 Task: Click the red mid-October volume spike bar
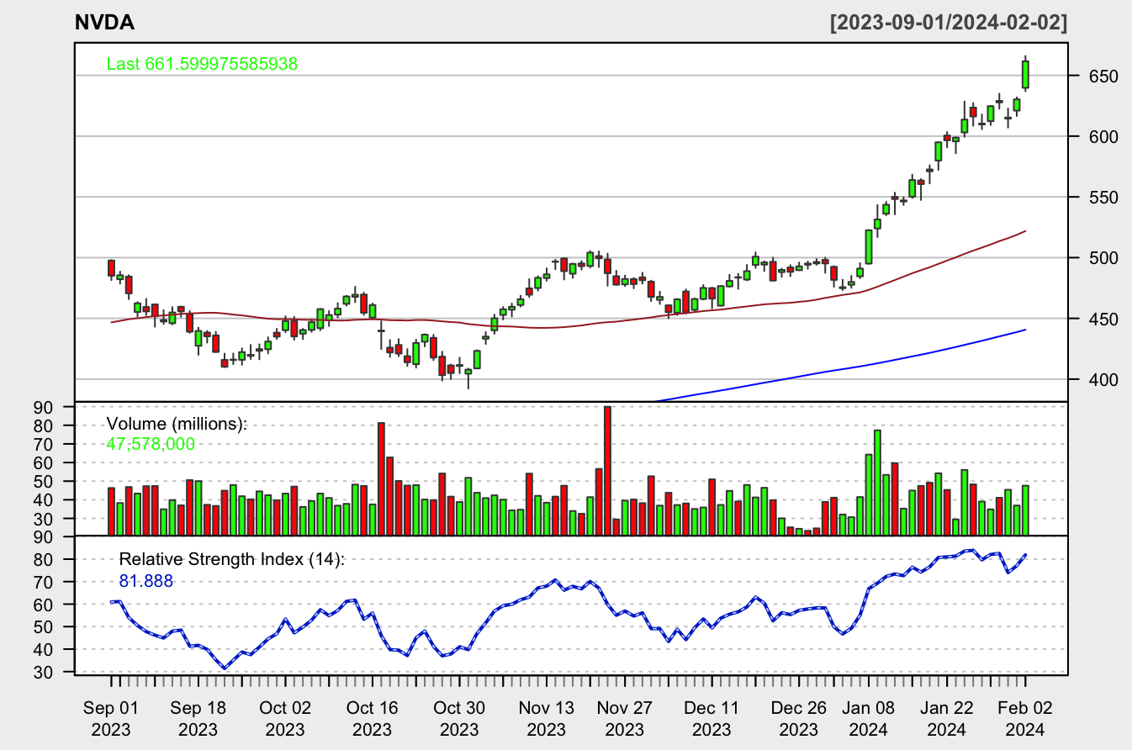click(x=381, y=478)
